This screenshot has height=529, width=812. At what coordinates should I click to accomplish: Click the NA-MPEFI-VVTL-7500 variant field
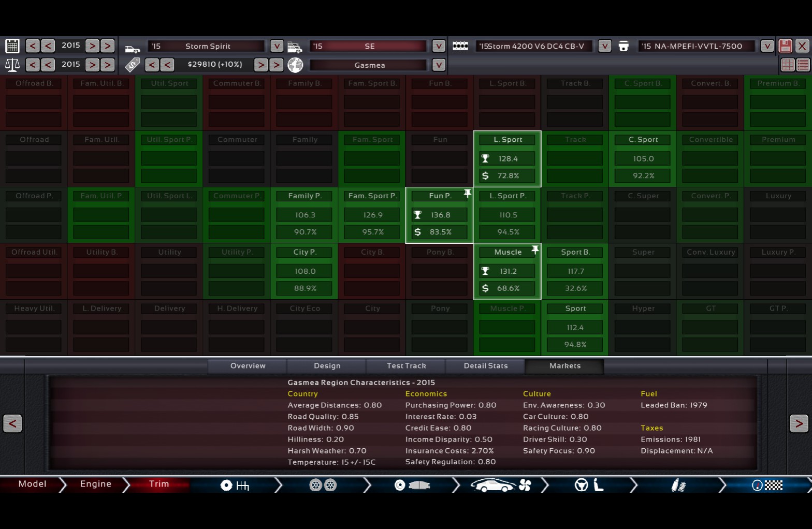point(697,46)
